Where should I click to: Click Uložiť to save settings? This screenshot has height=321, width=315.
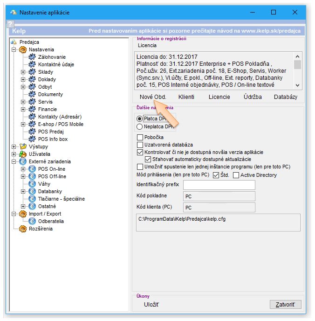151,305
